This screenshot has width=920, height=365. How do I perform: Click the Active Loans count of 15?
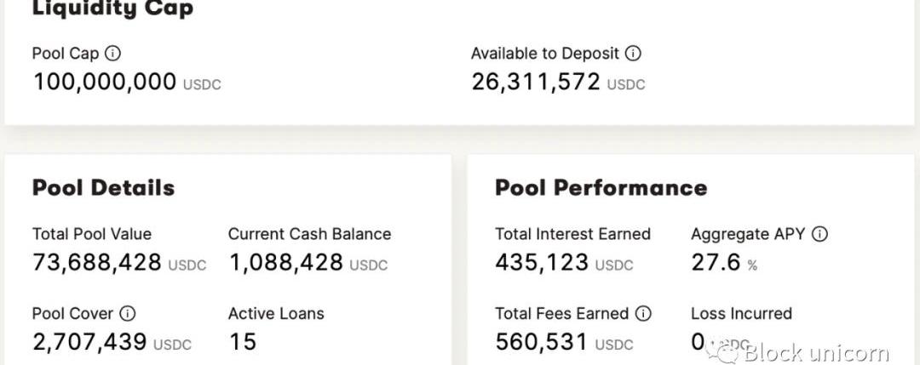point(242,341)
